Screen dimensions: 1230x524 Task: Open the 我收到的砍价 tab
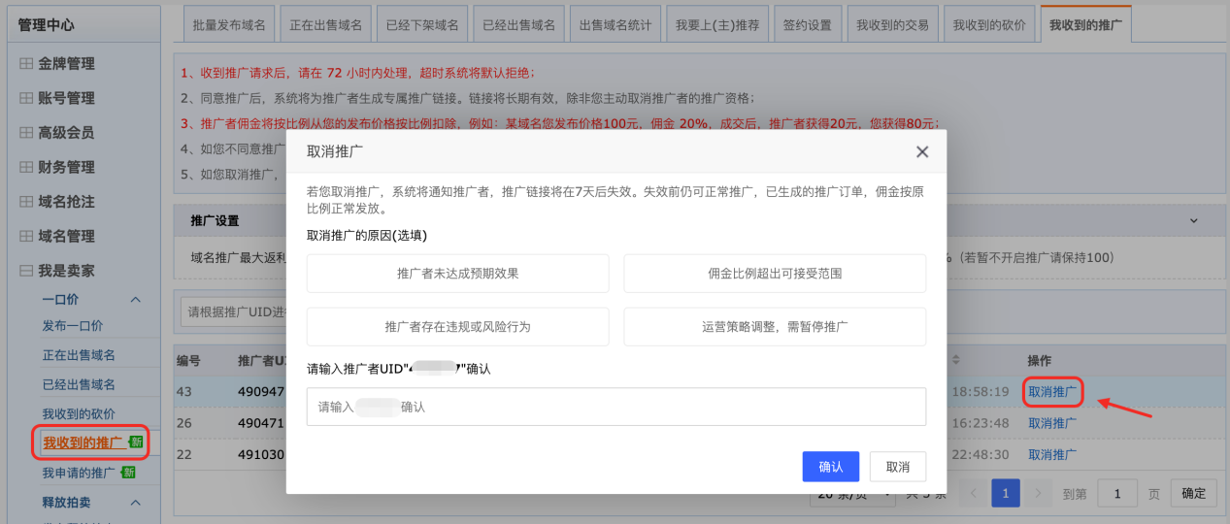pos(988,25)
